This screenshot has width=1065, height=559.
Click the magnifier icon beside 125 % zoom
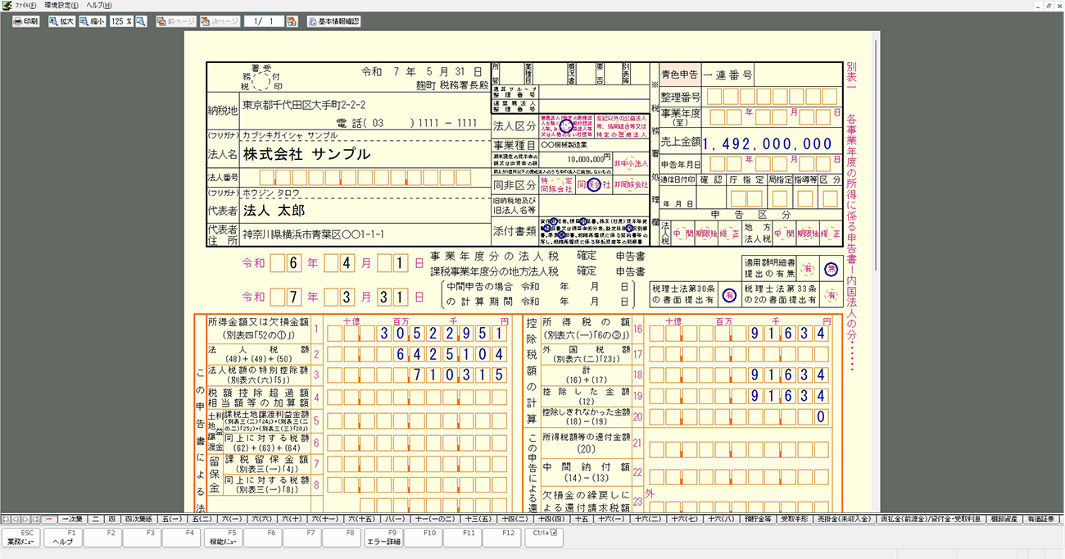click(141, 21)
